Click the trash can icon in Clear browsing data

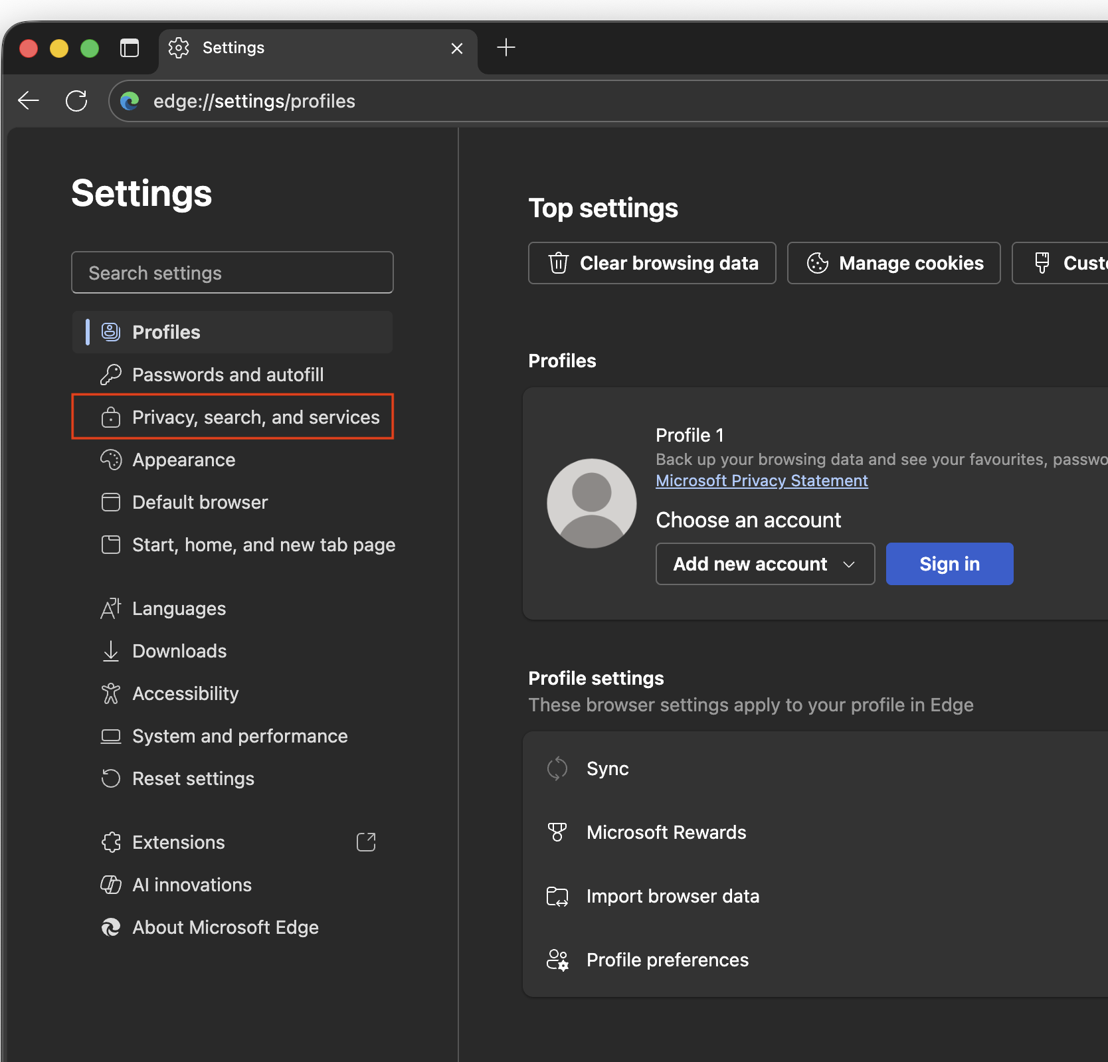click(x=559, y=263)
